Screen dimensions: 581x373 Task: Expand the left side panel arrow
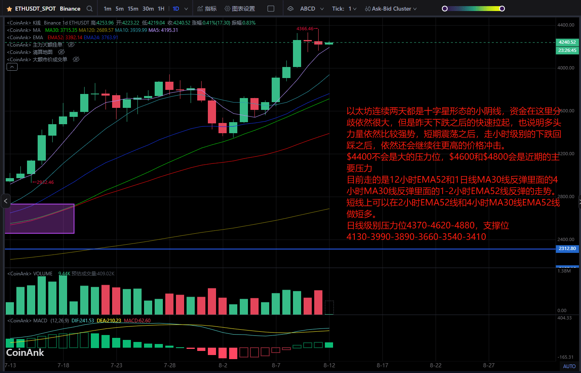5,201
